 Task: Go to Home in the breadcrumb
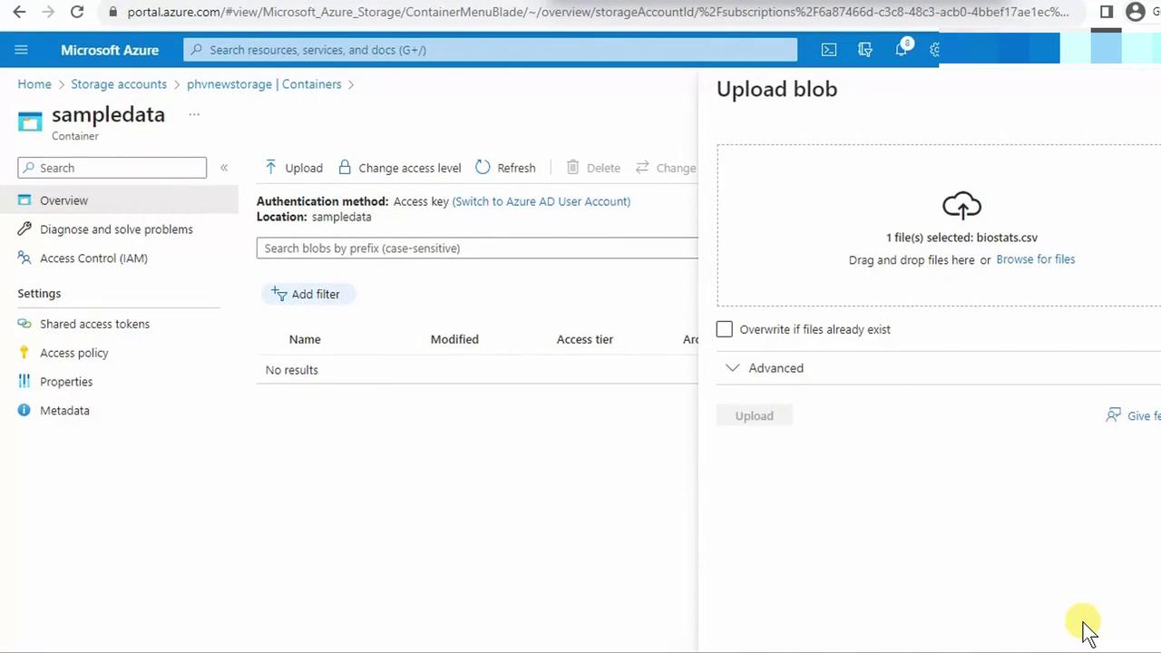tap(34, 84)
